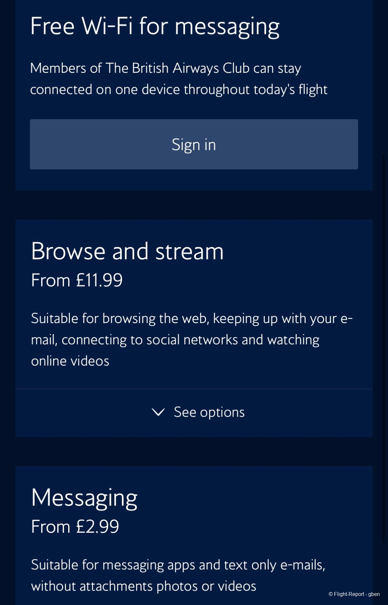Click 'Suitable for browsing the web' line
The image size is (388, 605).
[x=192, y=319]
